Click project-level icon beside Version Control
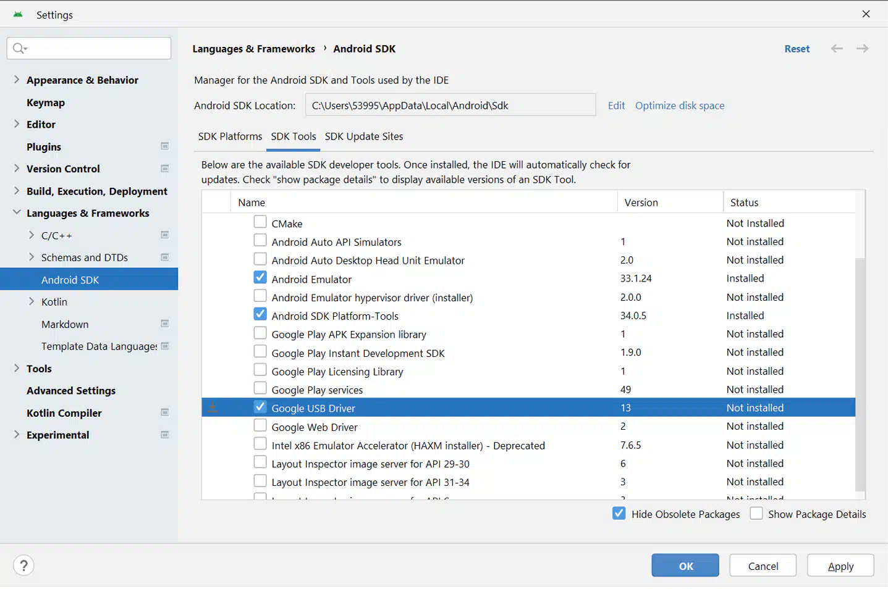Image resolution: width=888 pixels, height=589 pixels. 165,169
